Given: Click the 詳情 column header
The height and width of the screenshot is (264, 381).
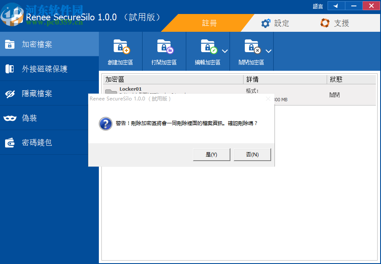Looking at the screenshot, I should pos(285,79).
